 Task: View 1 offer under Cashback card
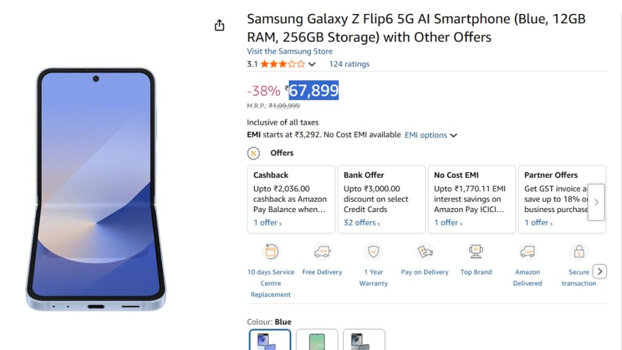coord(267,223)
